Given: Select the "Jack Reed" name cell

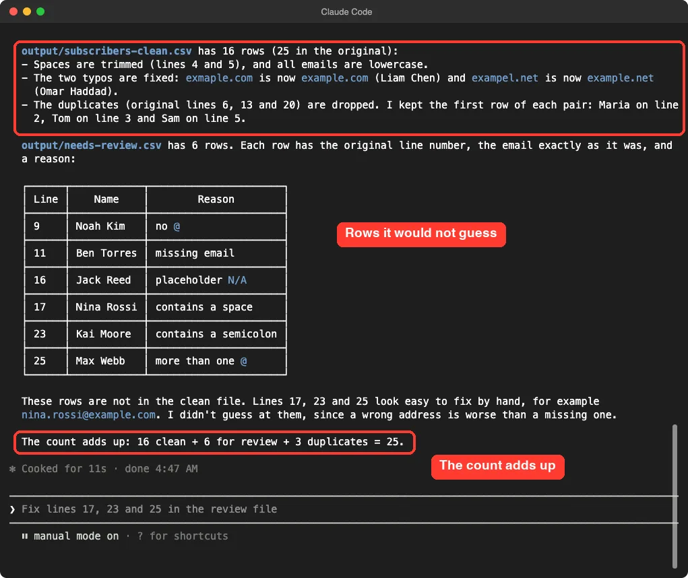Looking at the screenshot, I should pyautogui.click(x=106, y=280).
